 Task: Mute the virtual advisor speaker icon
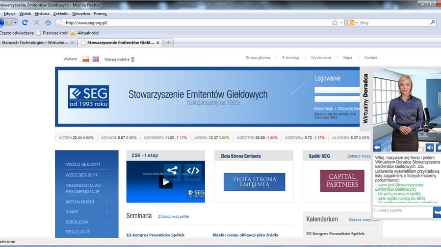(429, 148)
